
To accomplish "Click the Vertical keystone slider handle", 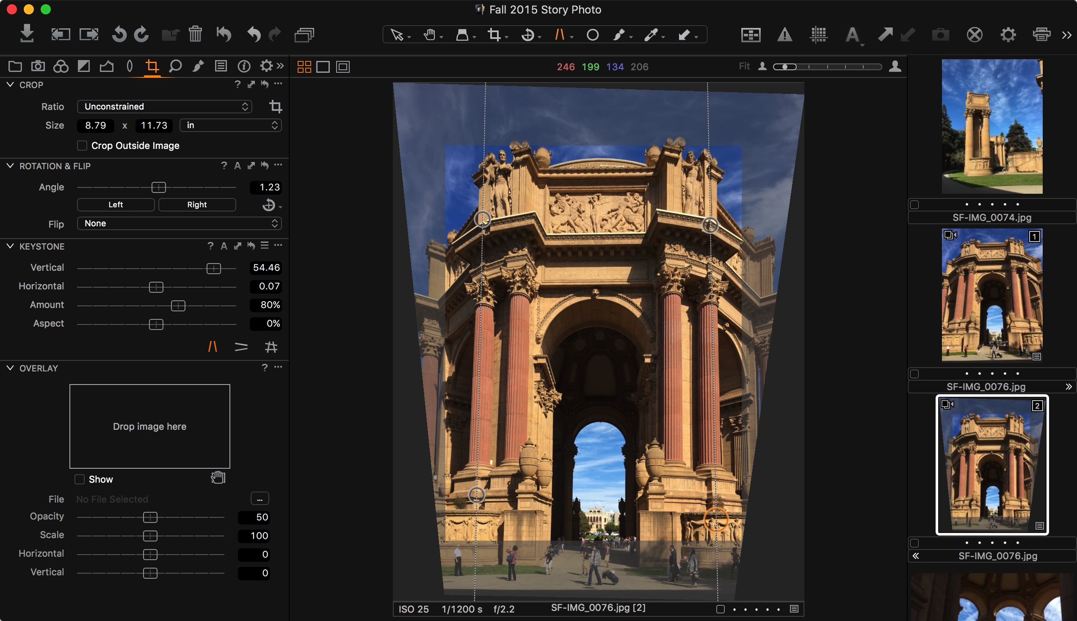I will [213, 268].
